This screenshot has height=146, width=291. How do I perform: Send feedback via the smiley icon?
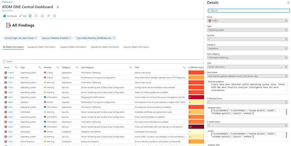click(x=54, y=16)
